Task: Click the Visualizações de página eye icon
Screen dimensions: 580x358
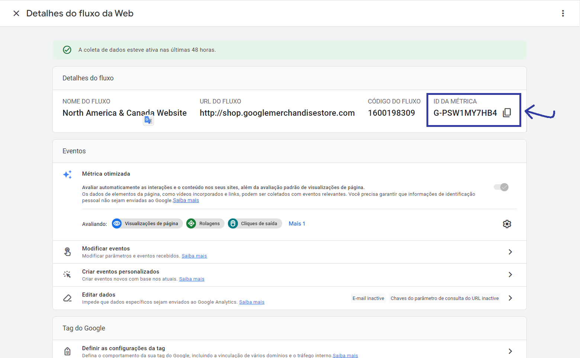Action: [117, 224]
